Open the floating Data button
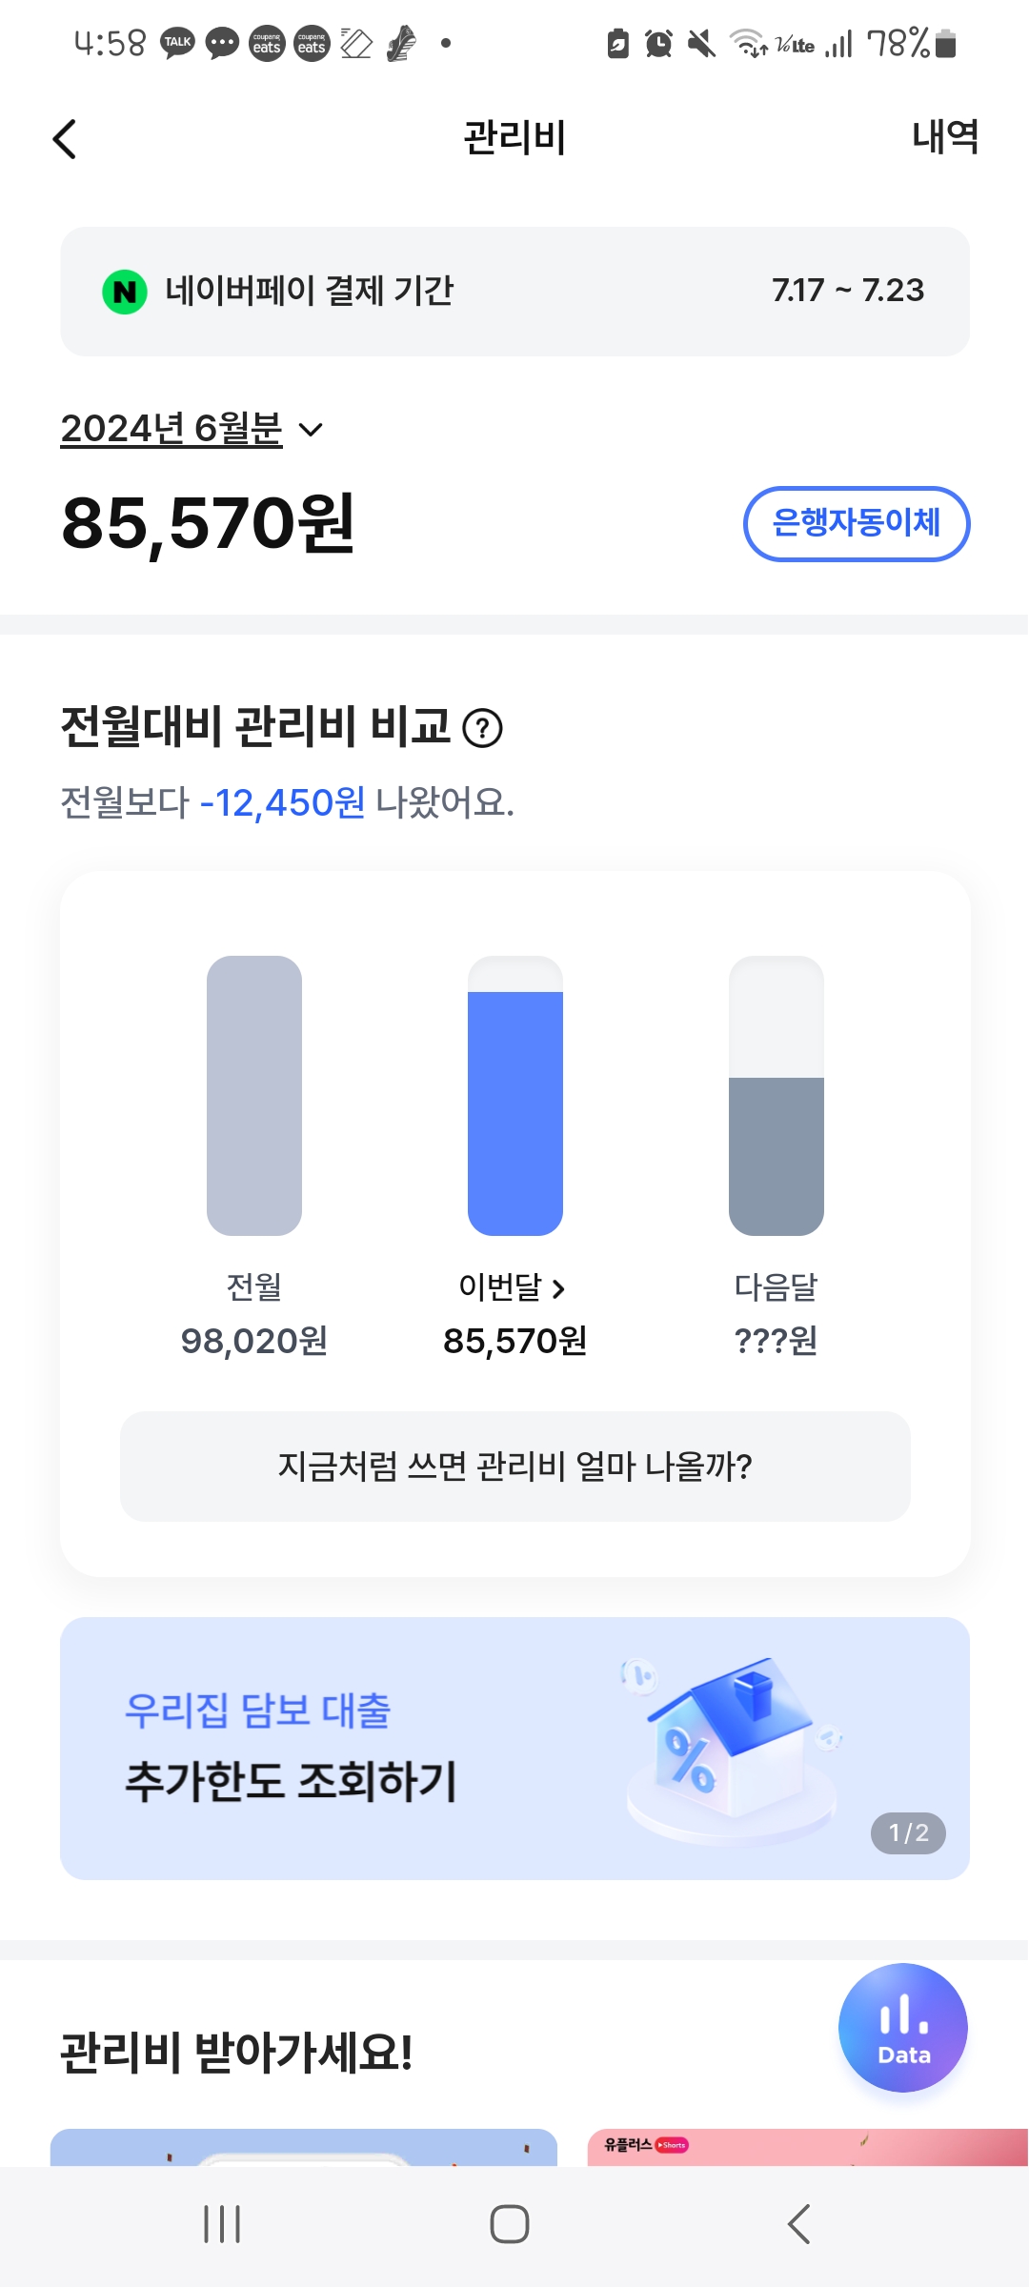Viewport: 1029px width, 2287px height. click(x=902, y=2028)
